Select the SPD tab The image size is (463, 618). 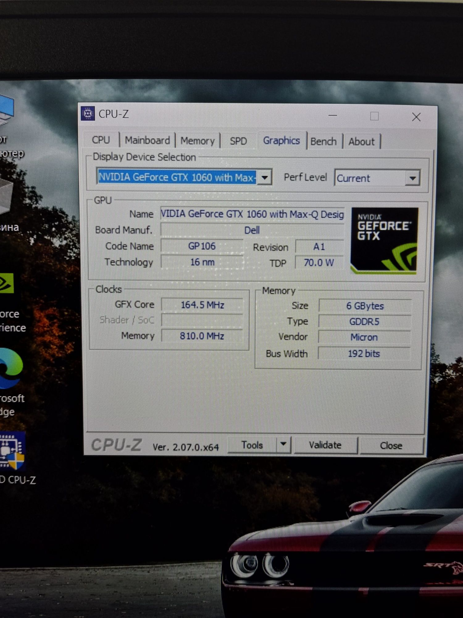tap(238, 141)
